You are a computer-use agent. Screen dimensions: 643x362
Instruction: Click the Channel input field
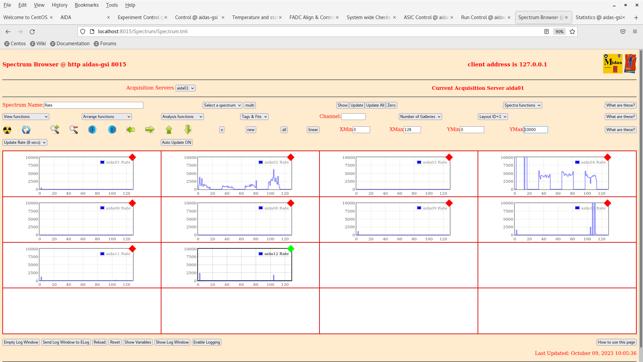353,117
